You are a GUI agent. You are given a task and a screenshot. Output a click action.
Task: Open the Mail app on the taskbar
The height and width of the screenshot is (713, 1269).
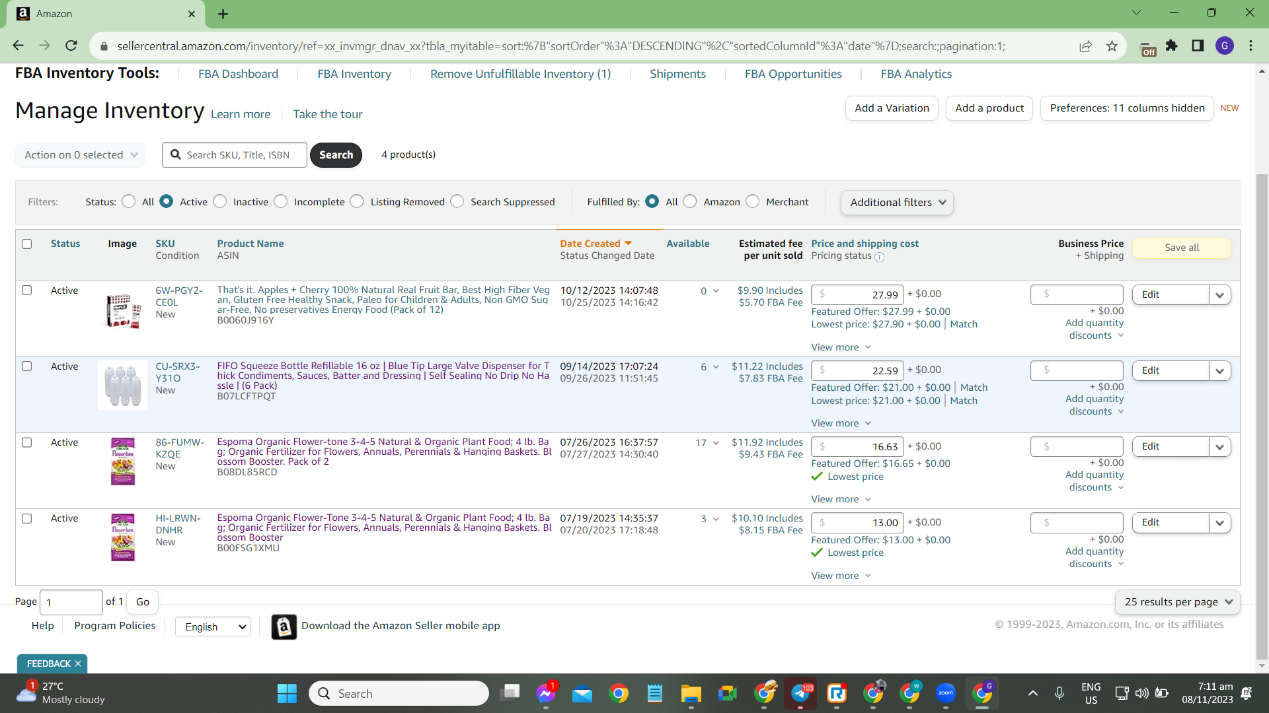point(582,693)
